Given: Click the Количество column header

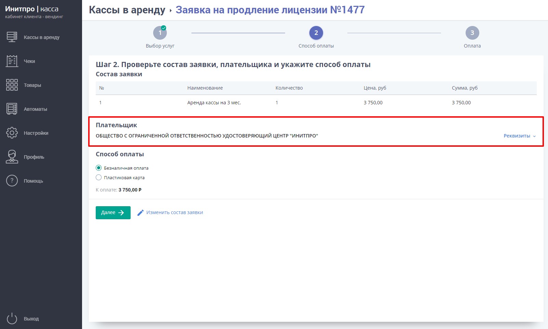Looking at the screenshot, I should pos(289,88).
